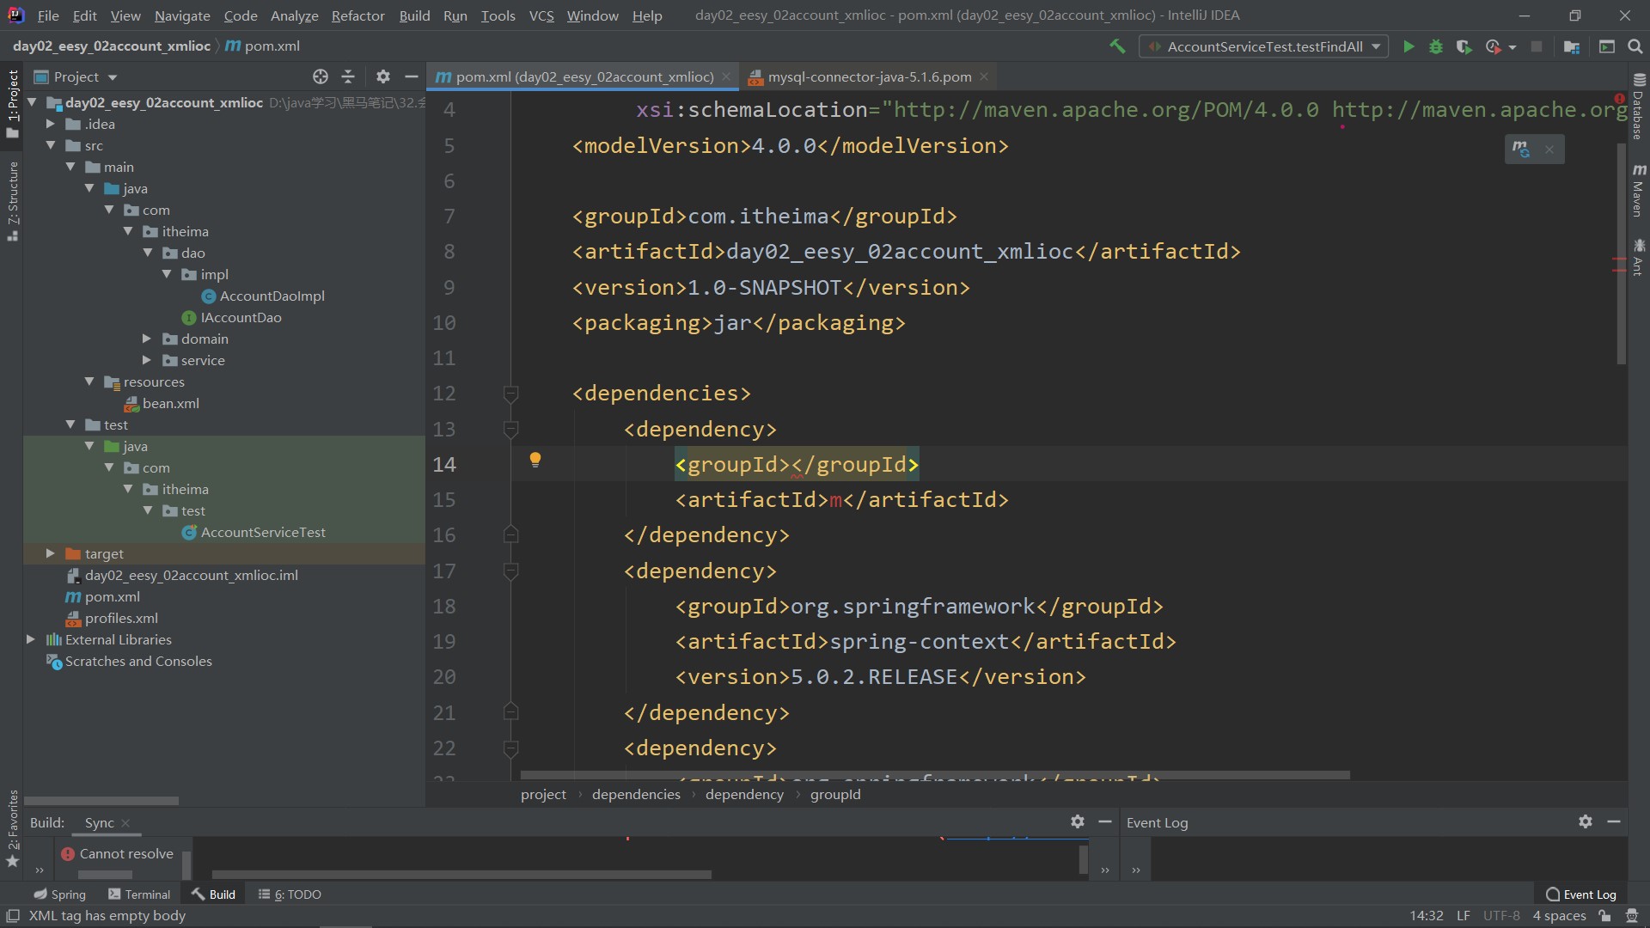Screen dimensions: 1650x928
Task: Hide the Event Log panel with the minus icon
Action: (x=1614, y=821)
